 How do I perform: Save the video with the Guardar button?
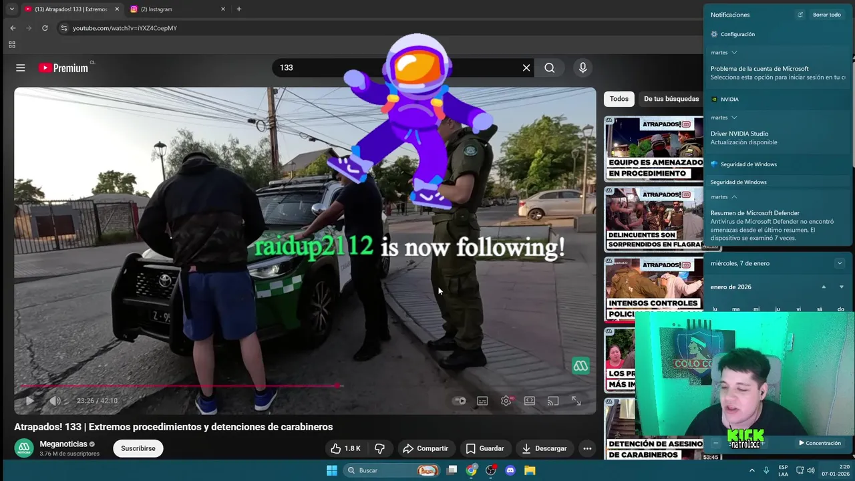485,448
